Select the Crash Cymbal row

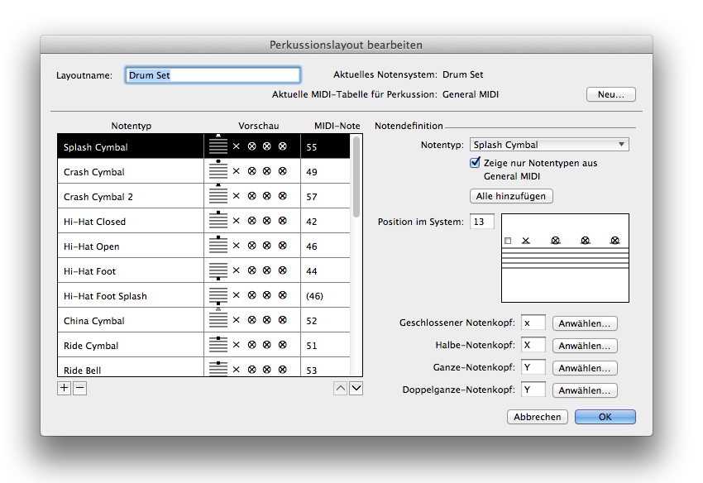pyautogui.click(x=203, y=171)
